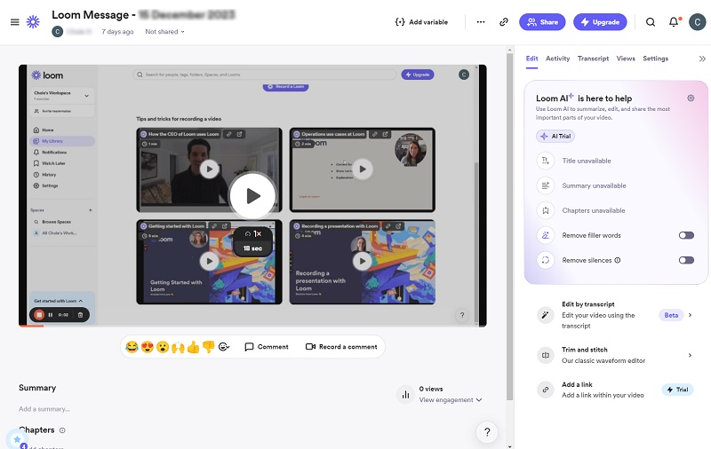
Task: Click the Remove silences icon
Action: (x=546, y=260)
